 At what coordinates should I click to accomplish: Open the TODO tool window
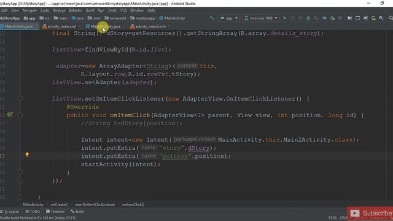coord(33,211)
